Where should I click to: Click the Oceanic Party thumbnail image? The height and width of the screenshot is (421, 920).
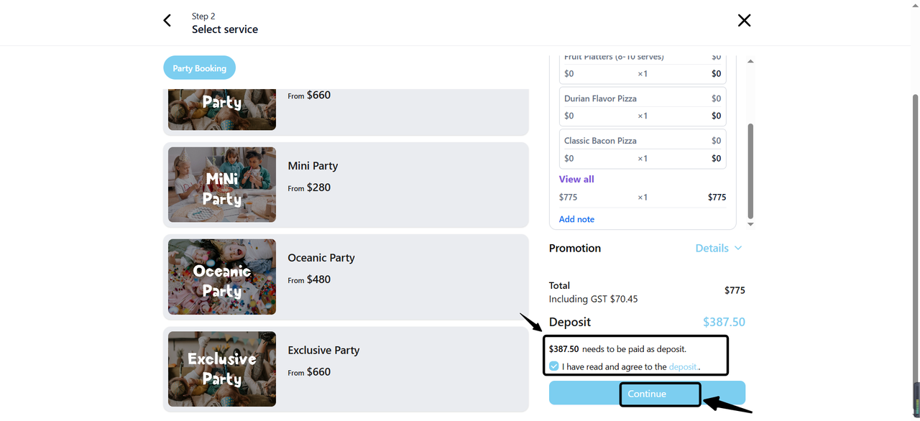click(222, 277)
